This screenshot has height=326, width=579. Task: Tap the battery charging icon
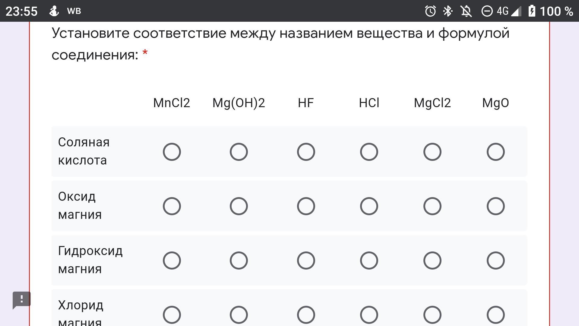tap(532, 11)
